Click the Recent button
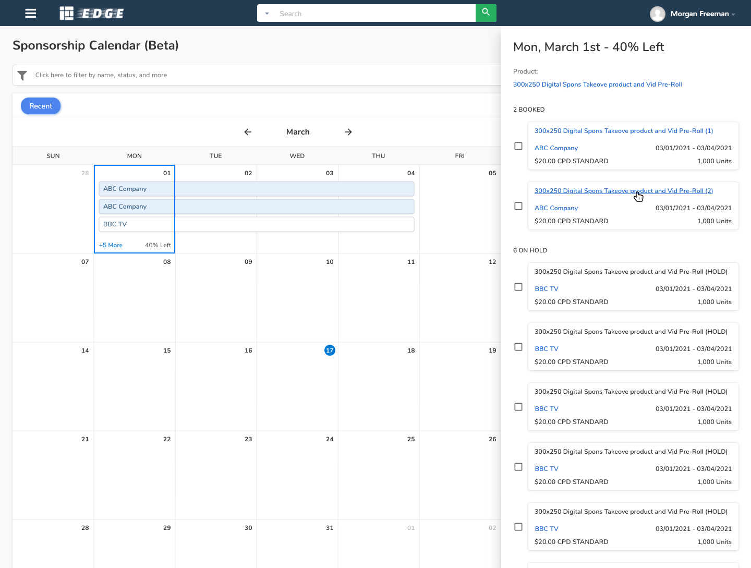 (x=41, y=106)
